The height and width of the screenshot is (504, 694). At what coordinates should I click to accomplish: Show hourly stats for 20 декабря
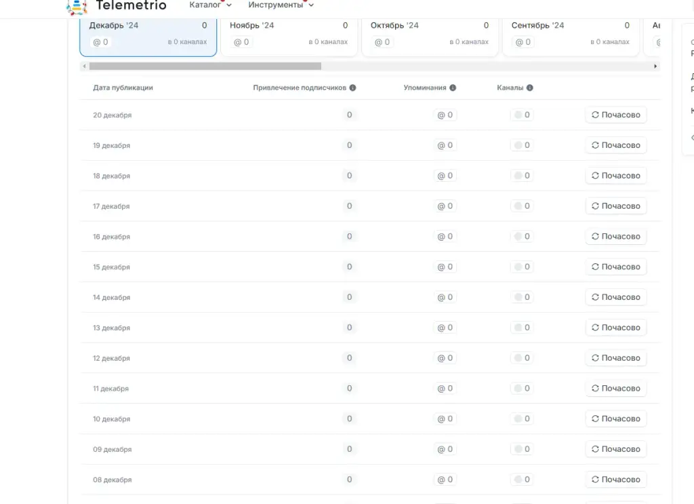coord(615,115)
